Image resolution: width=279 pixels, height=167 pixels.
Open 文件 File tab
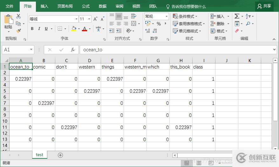(10, 6)
